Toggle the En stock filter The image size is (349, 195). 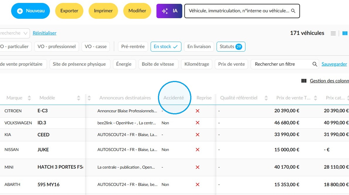(166, 47)
